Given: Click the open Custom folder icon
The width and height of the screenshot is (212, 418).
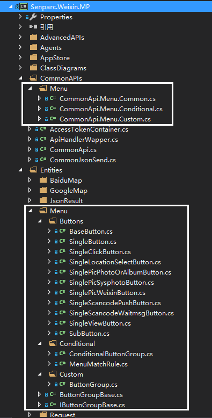Looking at the screenshot, I should [53, 374].
